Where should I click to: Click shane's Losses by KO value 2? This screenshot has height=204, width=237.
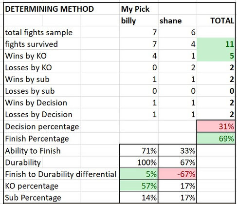click(x=177, y=67)
